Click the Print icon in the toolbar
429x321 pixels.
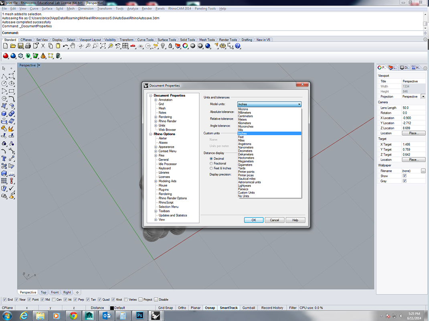click(28, 46)
